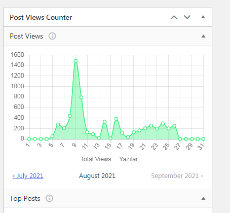Image resolution: width=230 pixels, height=213 pixels.
Task: Click the day 31 data point at zero
Action: [x=203, y=139]
